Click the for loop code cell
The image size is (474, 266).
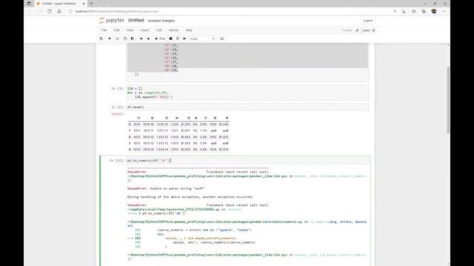(x=247, y=92)
